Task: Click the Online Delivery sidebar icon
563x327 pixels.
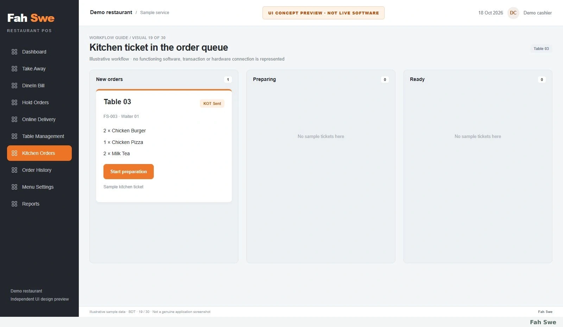Action: point(14,119)
